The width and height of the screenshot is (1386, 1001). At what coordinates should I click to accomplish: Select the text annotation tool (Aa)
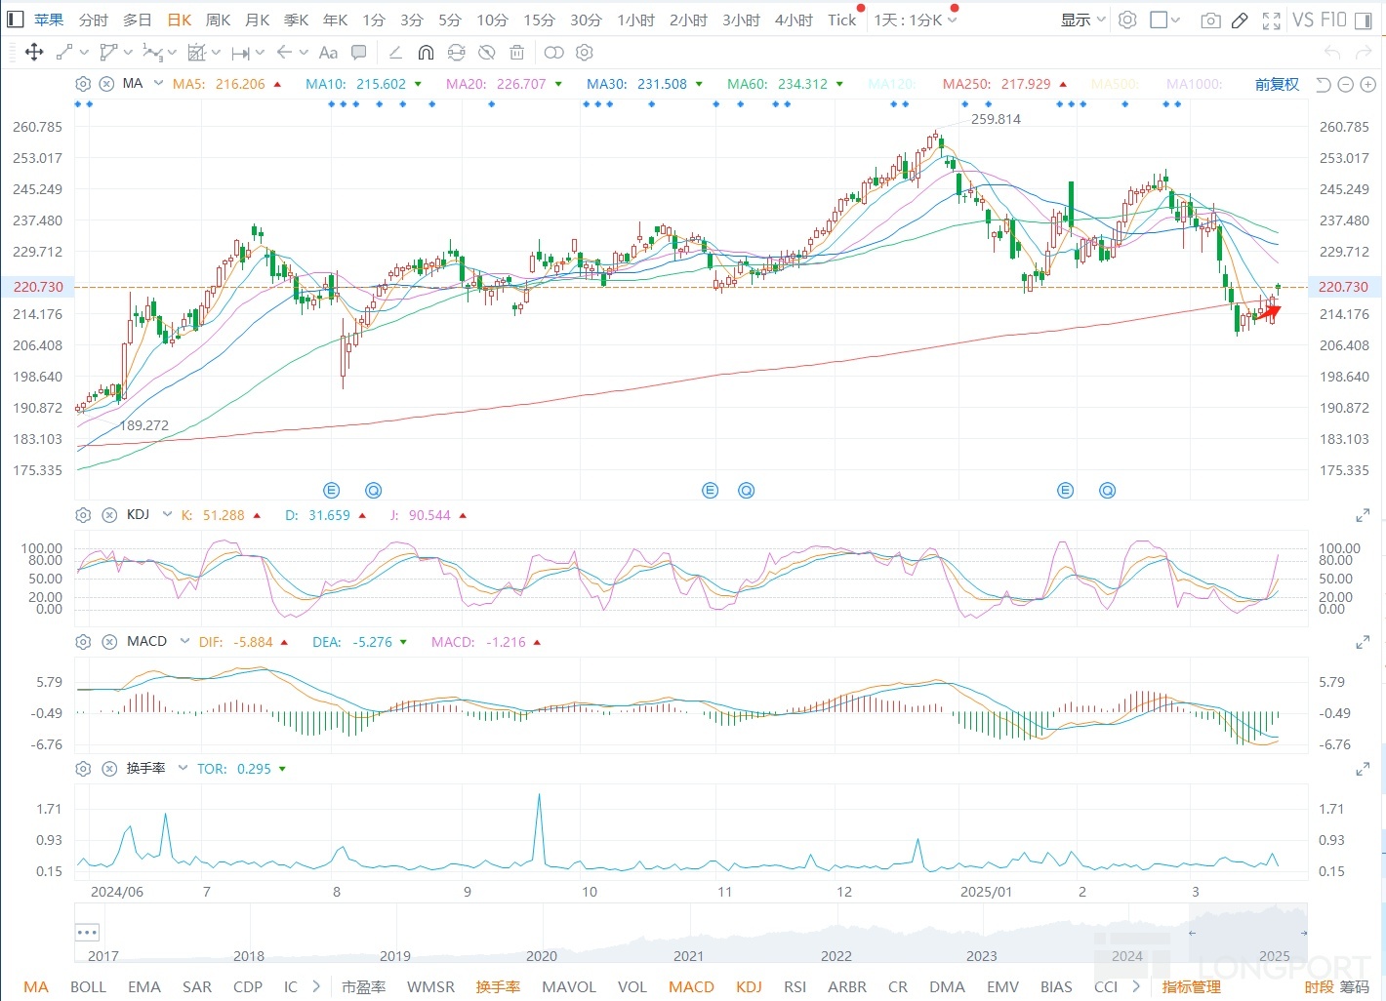click(x=329, y=53)
